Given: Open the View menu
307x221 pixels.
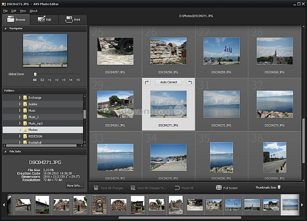Looking at the screenshot, I should [23, 11].
